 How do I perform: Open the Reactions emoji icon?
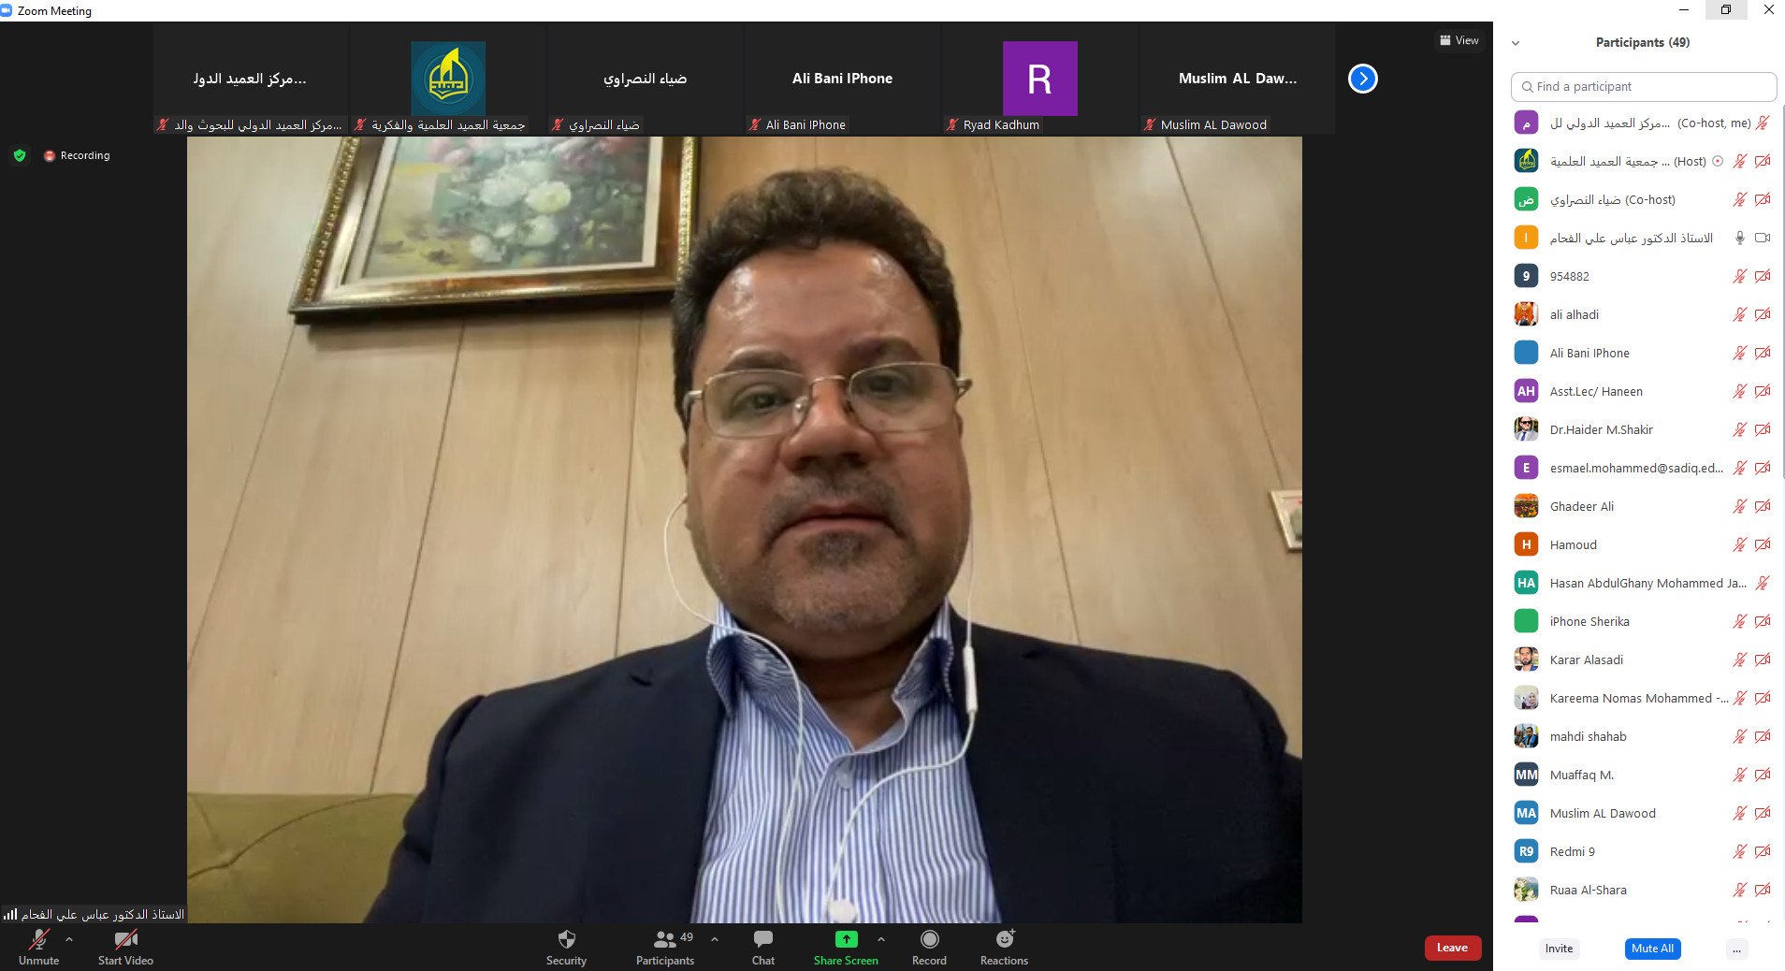(x=1004, y=940)
